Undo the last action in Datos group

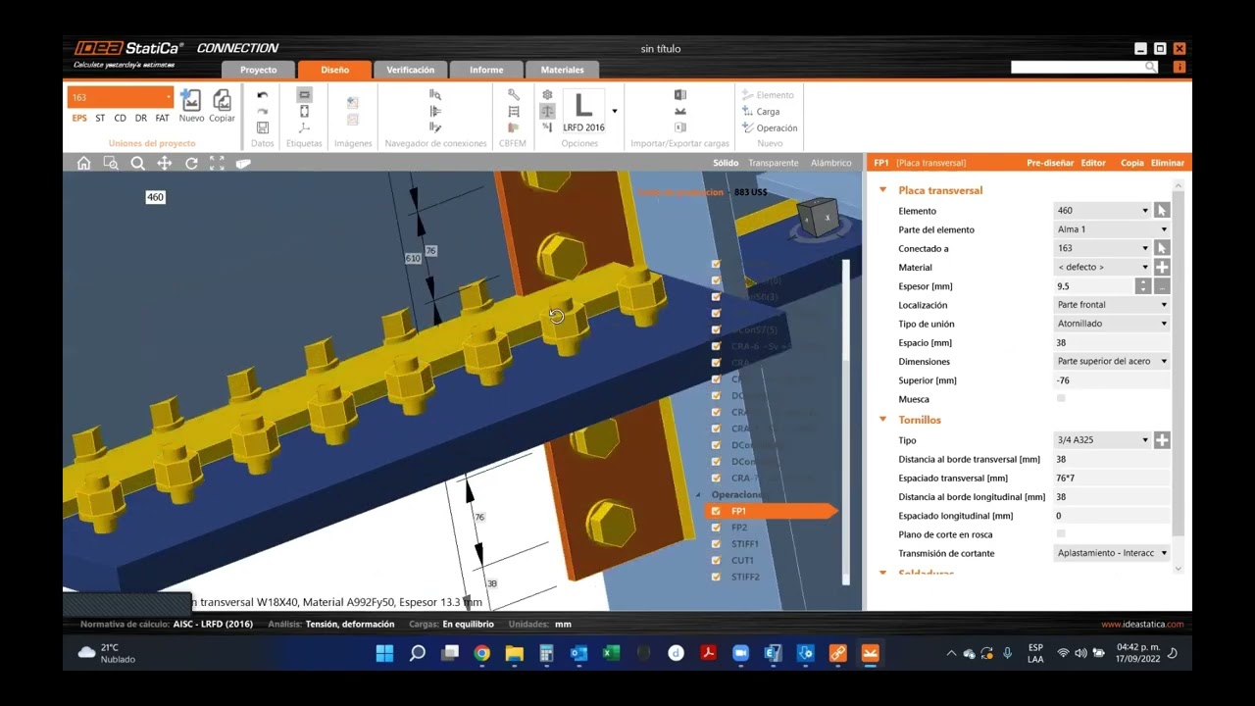pyautogui.click(x=262, y=95)
